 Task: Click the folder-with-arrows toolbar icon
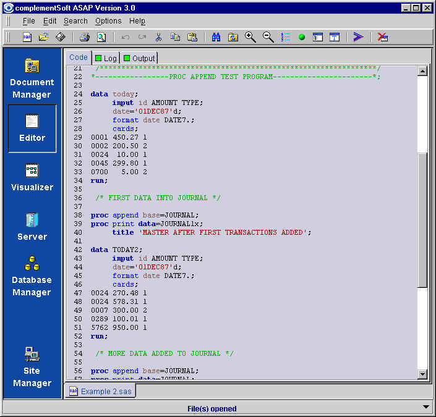pyautogui.click(x=233, y=37)
